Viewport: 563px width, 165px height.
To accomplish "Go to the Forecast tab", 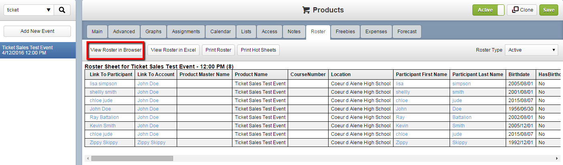I will pos(407,32).
